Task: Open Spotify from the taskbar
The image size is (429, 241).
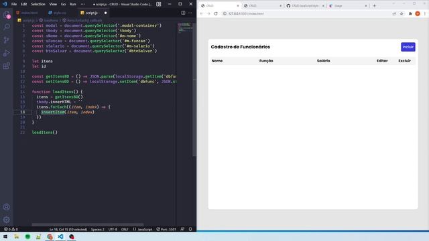Action: pos(27,236)
